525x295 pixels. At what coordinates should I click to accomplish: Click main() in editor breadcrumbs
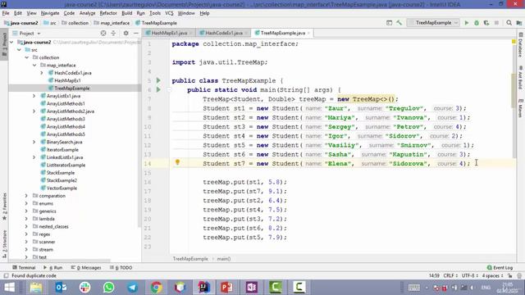click(224, 259)
